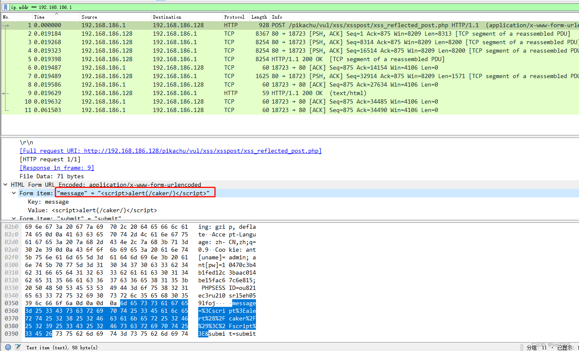Screen dimensions: 579x351
Task: Sort packet list by Length column
Action: click(260, 17)
